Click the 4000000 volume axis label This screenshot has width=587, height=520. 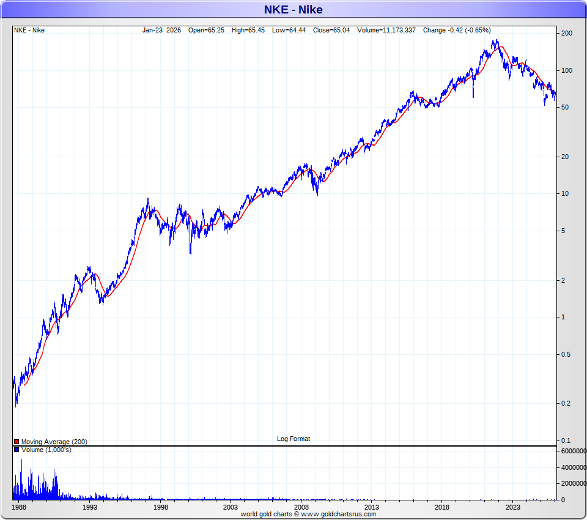(x=574, y=467)
